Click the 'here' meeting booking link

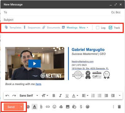(38, 84)
